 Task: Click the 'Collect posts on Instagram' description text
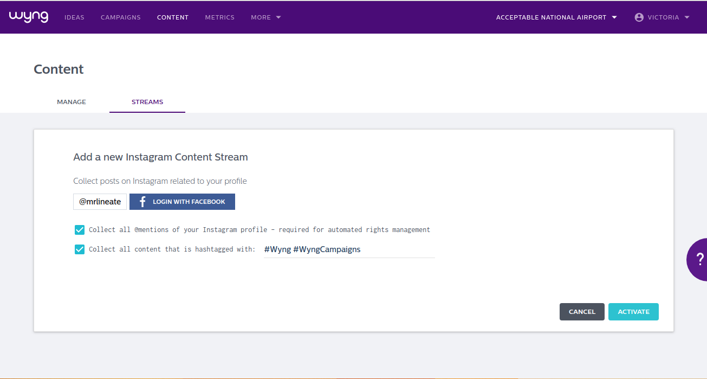tap(160, 181)
